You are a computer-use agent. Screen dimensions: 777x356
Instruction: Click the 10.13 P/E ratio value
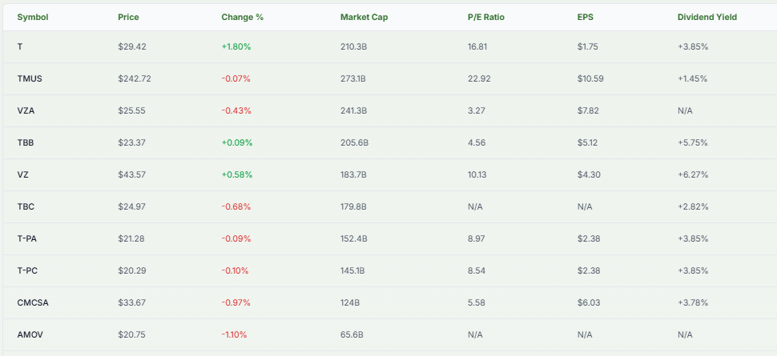477,174
